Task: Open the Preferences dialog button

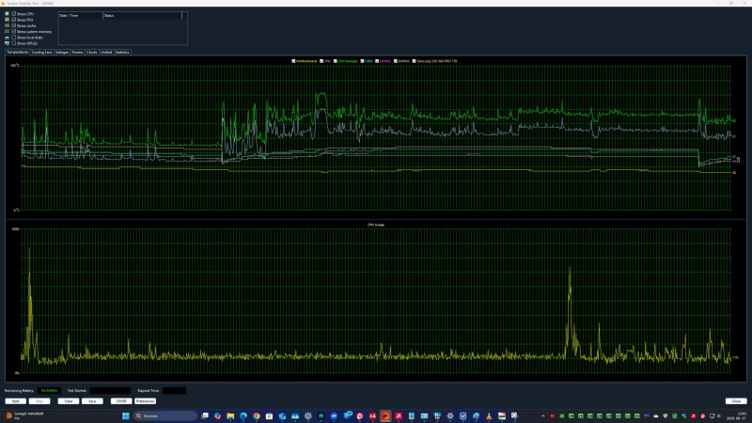Action: (146, 401)
